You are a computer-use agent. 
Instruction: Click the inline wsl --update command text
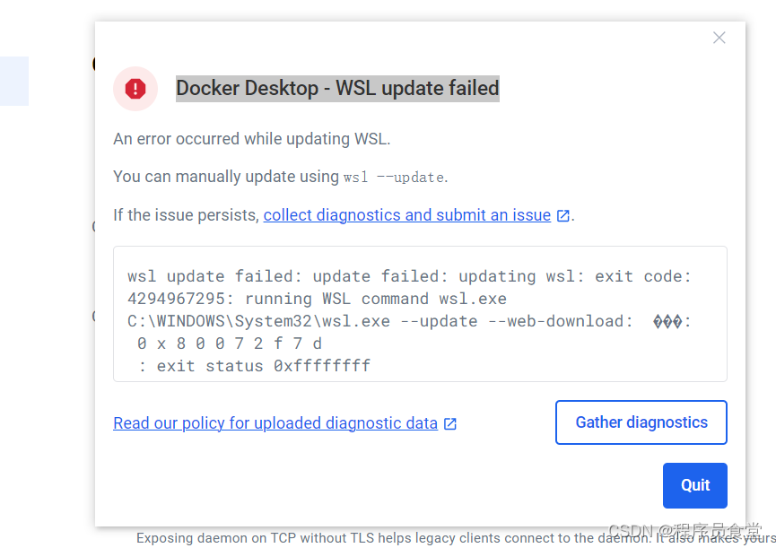tap(394, 177)
